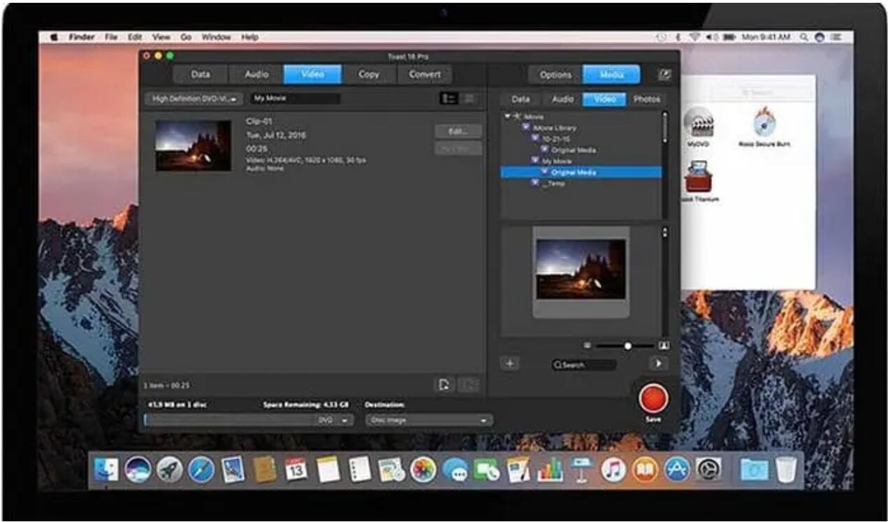Show the Options panel
The image size is (888, 522).
(x=555, y=75)
